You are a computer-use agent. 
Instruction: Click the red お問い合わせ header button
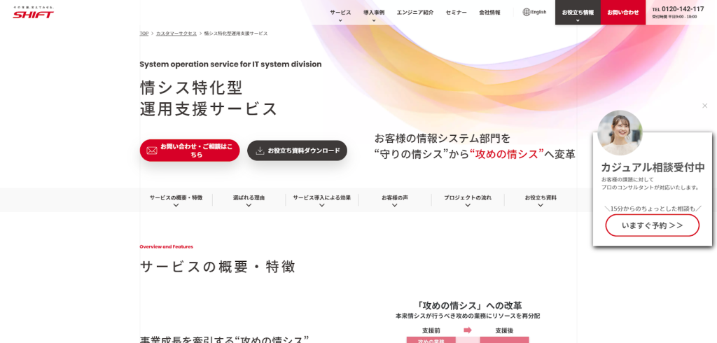tap(622, 13)
